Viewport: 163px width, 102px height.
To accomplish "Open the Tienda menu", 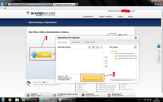I will pos(120,17).
